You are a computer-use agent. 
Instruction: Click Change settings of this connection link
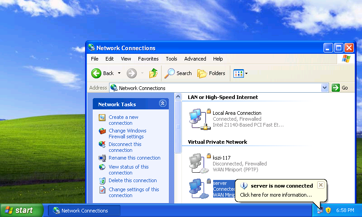134,192
